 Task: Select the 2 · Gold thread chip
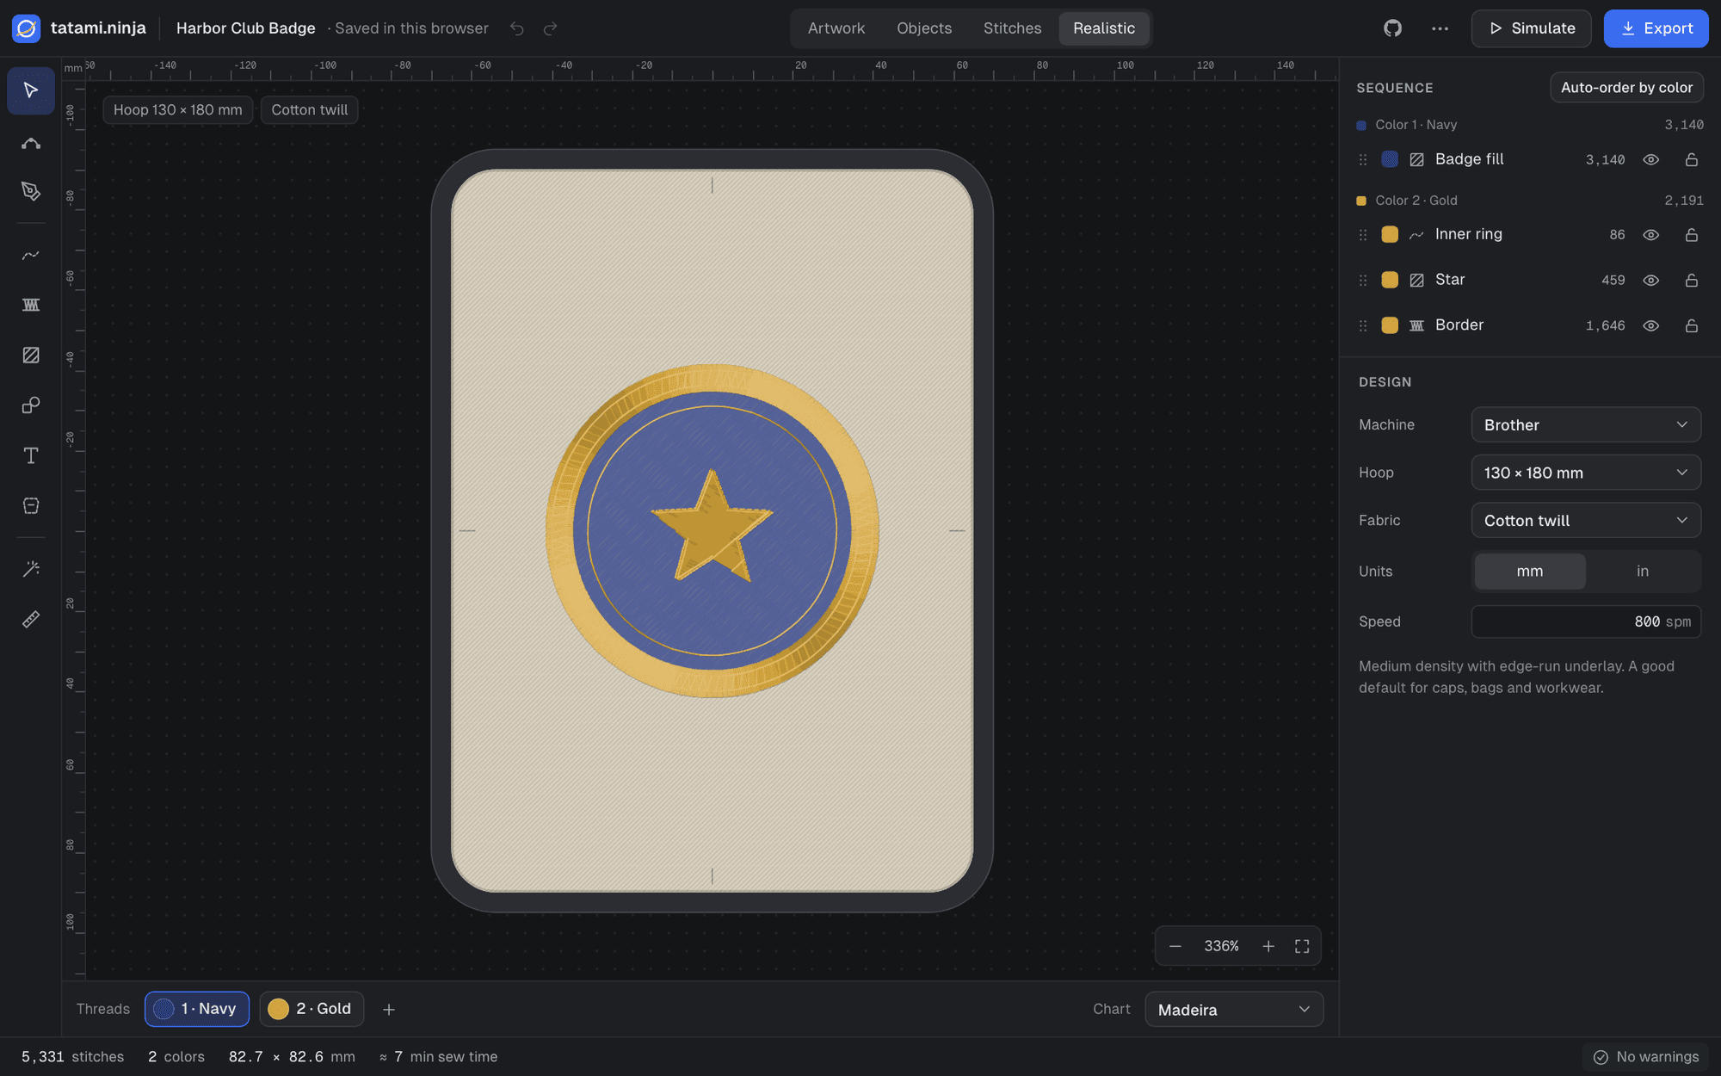tap(312, 1009)
